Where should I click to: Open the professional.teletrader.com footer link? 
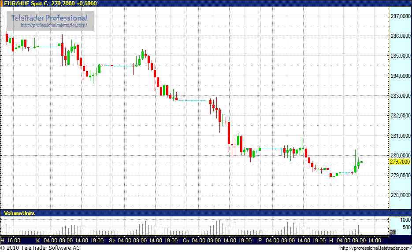376,248
